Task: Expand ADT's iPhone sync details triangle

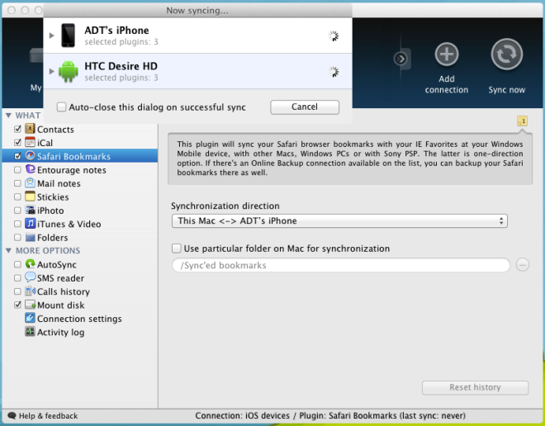Action: click(51, 35)
